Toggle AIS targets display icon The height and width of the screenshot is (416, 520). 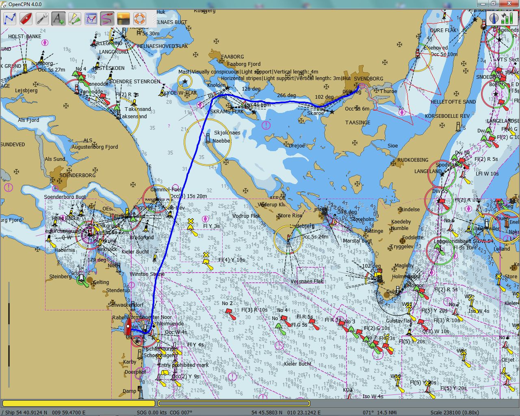click(75, 19)
